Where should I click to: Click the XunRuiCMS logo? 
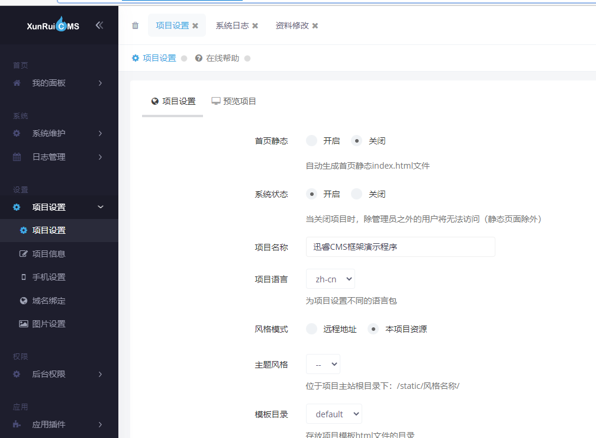click(x=53, y=25)
